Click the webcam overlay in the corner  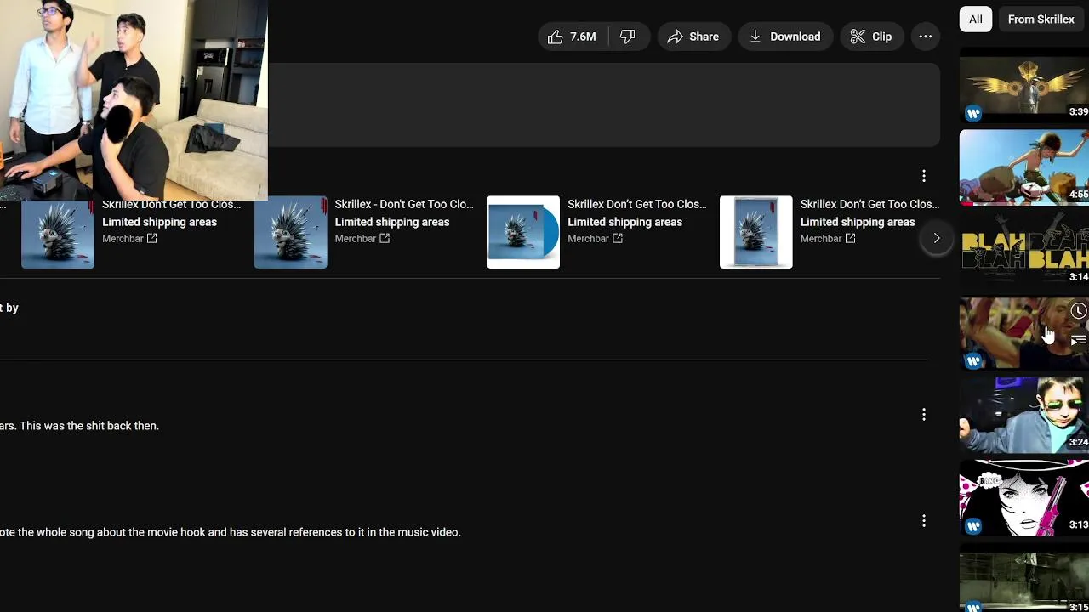(x=134, y=100)
